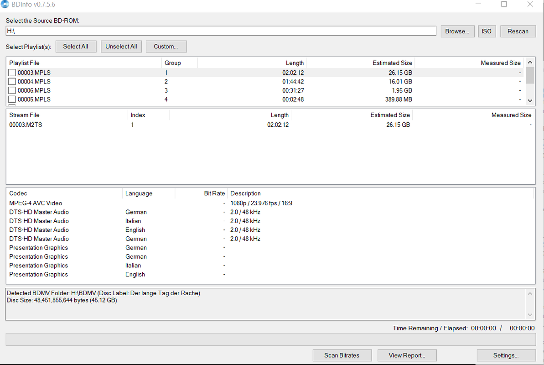Click the source BD-ROM path field

pyautogui.click(x=221, y=31)
